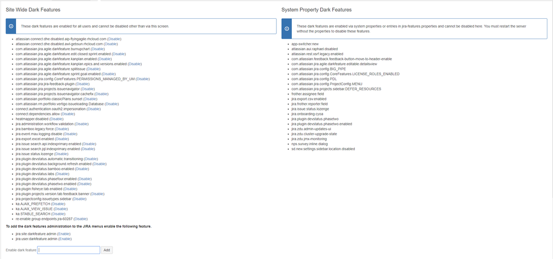This screenshot has width=553, height=259.
Task: Disable ka.AJAX_PREFETCH feature
Action: tap(58, 204)
